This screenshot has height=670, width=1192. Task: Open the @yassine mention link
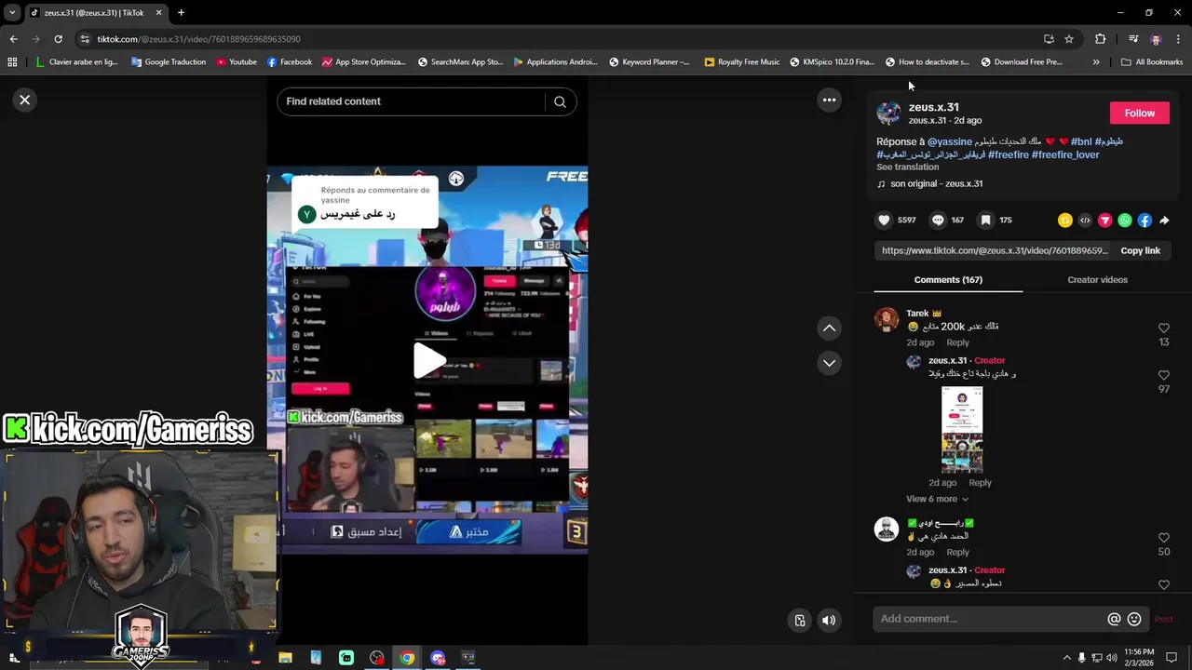(950, 141)
